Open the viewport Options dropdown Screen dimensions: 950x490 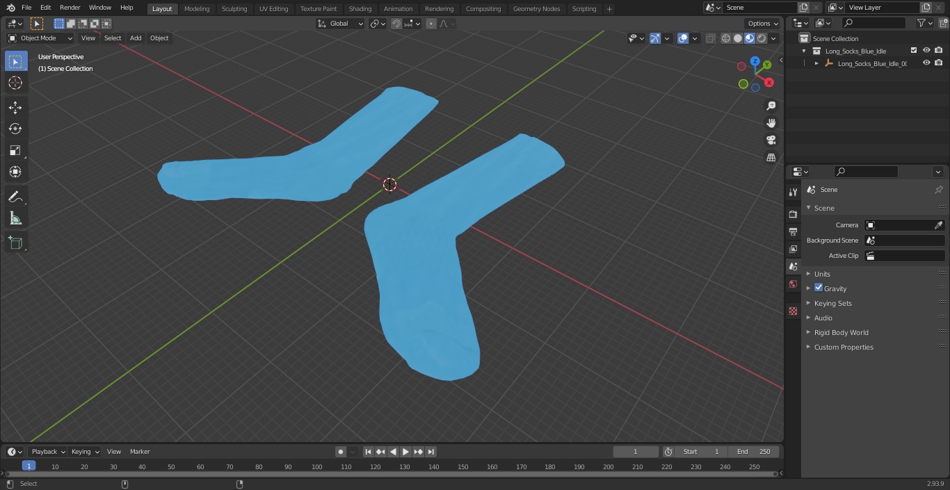[764, 24]
